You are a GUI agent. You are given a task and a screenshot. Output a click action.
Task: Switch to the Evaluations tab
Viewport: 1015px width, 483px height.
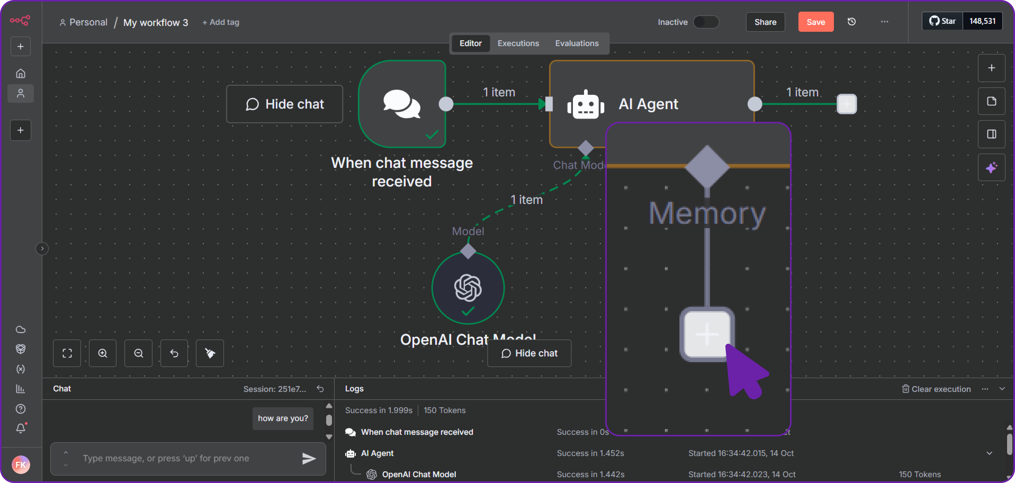576,43
